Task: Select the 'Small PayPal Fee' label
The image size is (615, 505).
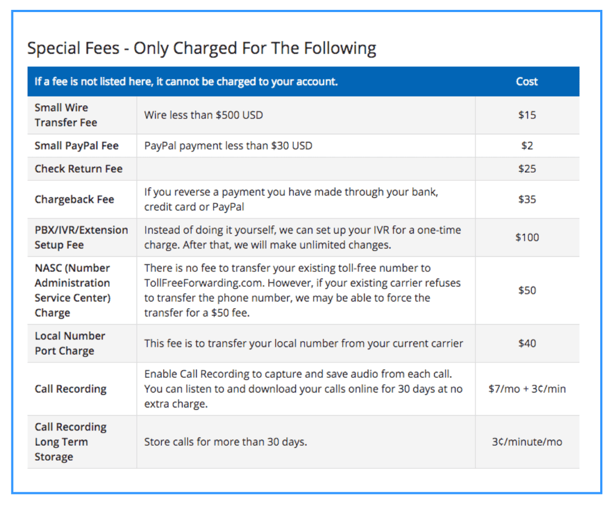Action: [77, 146]
